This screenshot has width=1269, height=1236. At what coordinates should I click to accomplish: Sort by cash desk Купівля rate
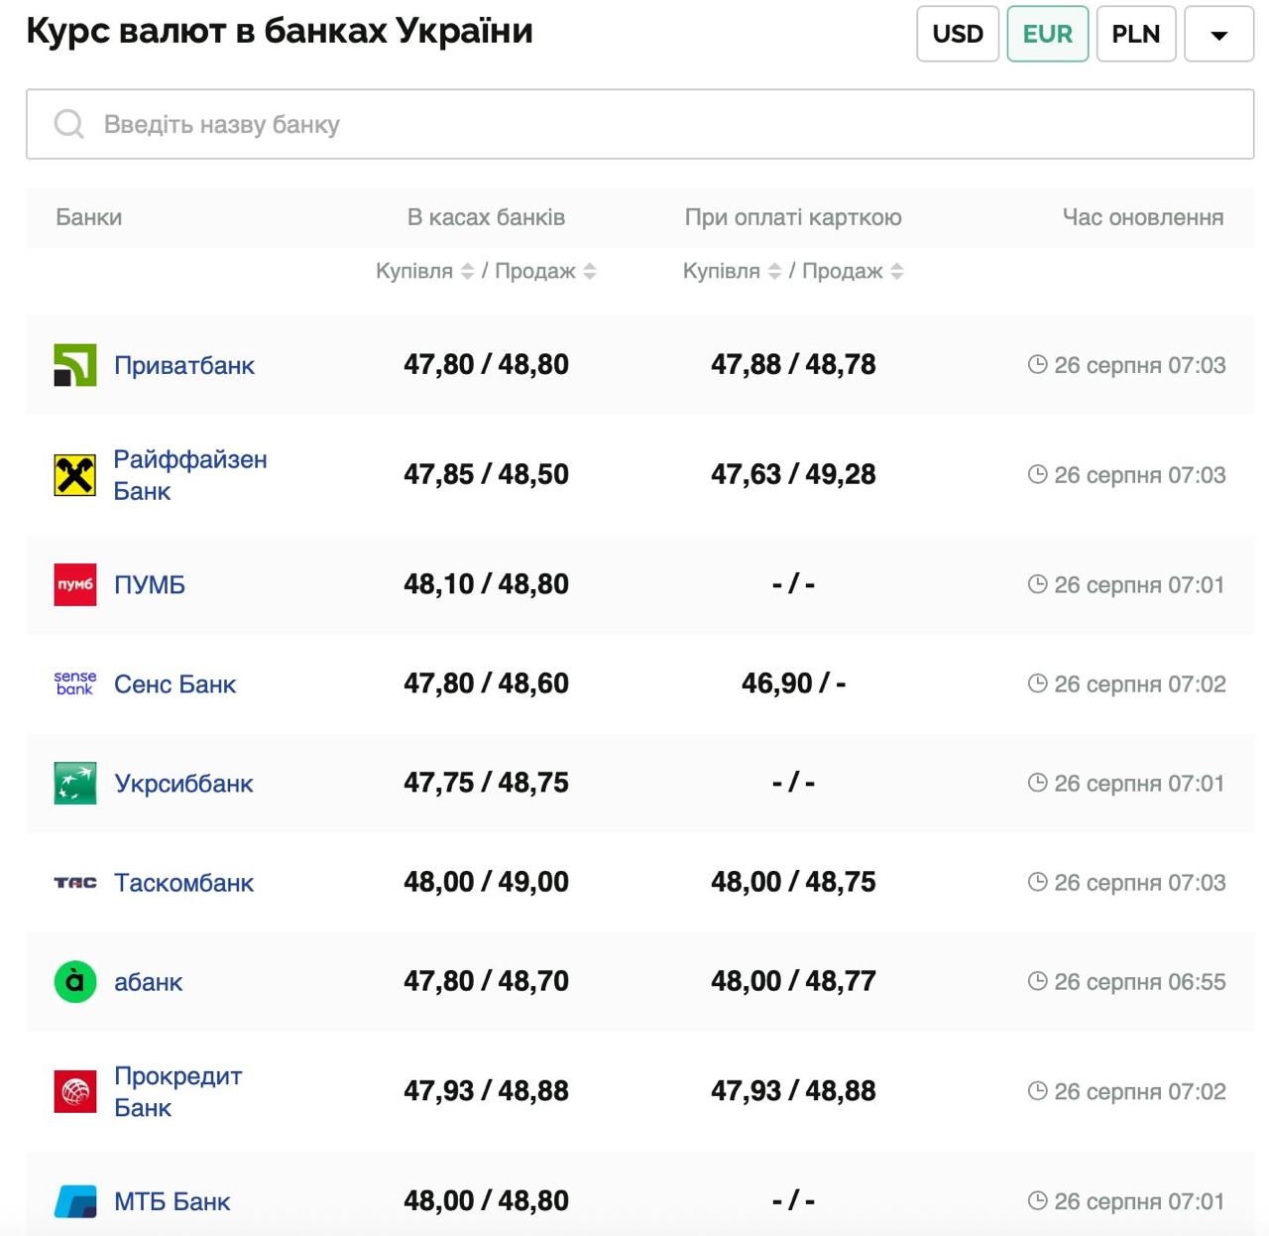(x=468, y=271)
